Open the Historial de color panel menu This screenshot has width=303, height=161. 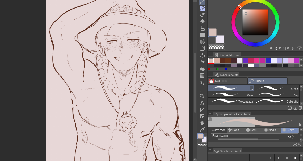[210, 54]
